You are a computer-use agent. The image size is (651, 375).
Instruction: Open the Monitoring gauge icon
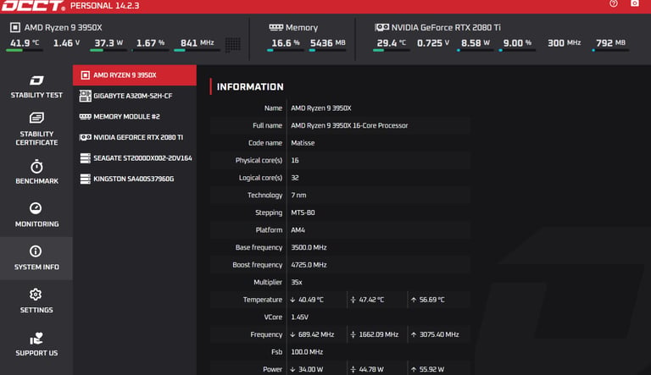tap(36, 208)
